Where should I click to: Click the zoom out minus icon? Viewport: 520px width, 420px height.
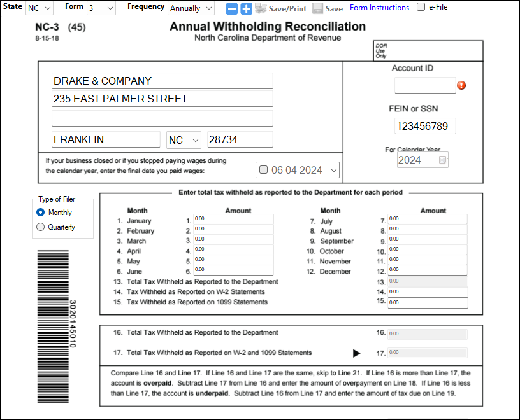pyautogui.click(x=231, y=8)
